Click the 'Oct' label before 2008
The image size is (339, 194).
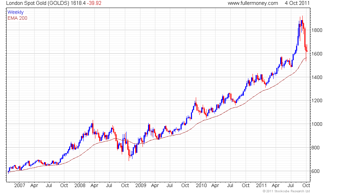click(64, 186)
